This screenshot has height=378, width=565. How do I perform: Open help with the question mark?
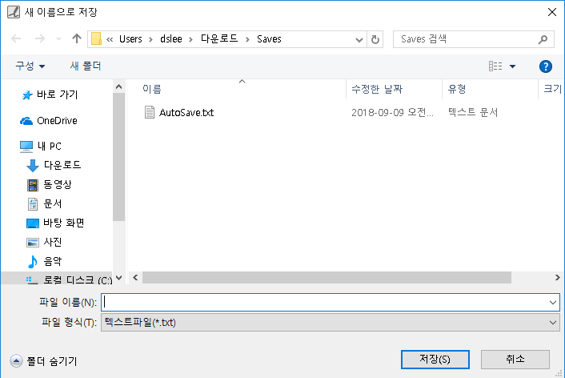tap(546, 66)
